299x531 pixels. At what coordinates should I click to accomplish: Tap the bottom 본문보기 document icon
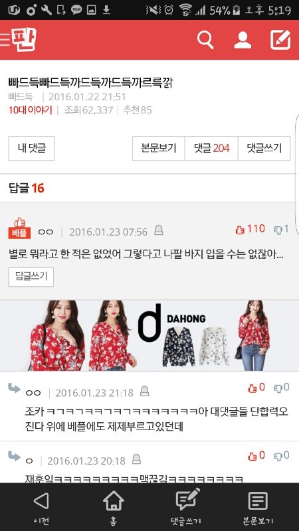click(258, 500)
